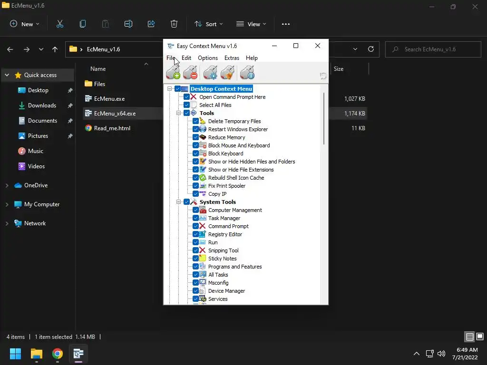Screen dimensions: 487x365
Task: Collapse the Tools tree node
Action: coord(179,113)
